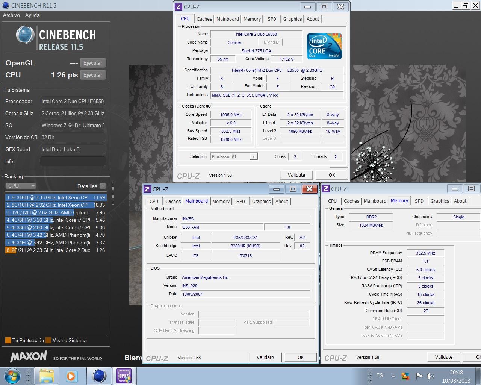Click the CINEBENCH title bar app icon
The height and width of the screenshot is (385, 481).
5,5
